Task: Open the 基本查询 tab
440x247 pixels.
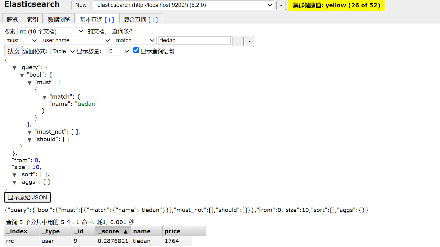Action: pos(91,19)
